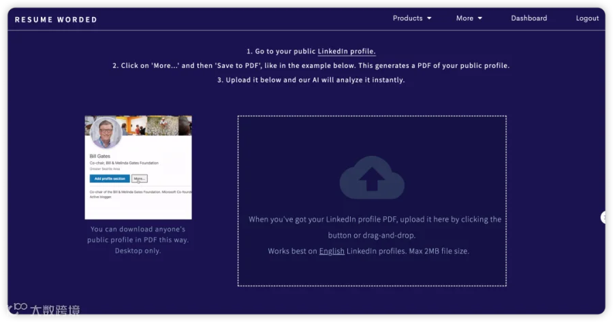The width and height of the screenshot is (613, 322).
Task: Click the More dropdown arrow
Action: click(x=480, y=18)
